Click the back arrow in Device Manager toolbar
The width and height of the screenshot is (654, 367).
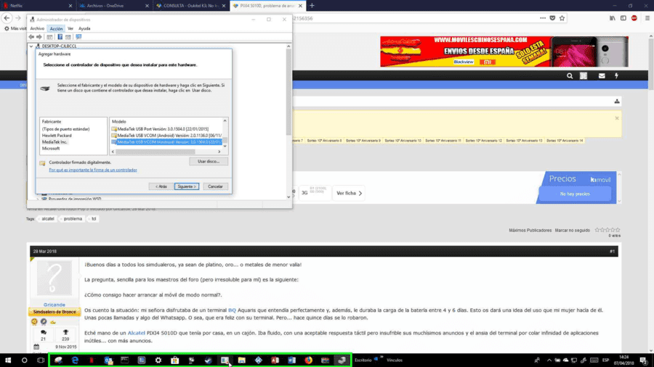coord(31,36)
